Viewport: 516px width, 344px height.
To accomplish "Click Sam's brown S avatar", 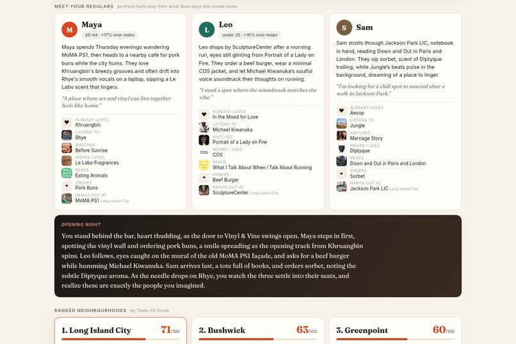I will click(x=344, y=28).
